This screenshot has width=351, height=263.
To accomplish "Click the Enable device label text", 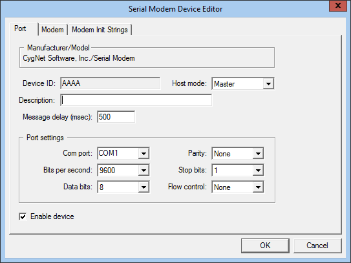I will (52, 216).
